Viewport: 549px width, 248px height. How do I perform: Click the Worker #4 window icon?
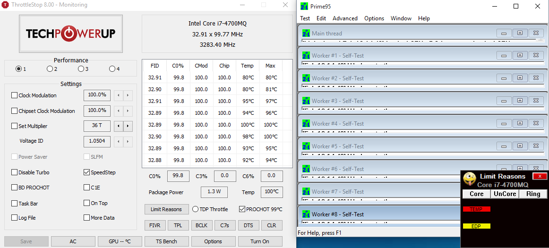point(306,124)
